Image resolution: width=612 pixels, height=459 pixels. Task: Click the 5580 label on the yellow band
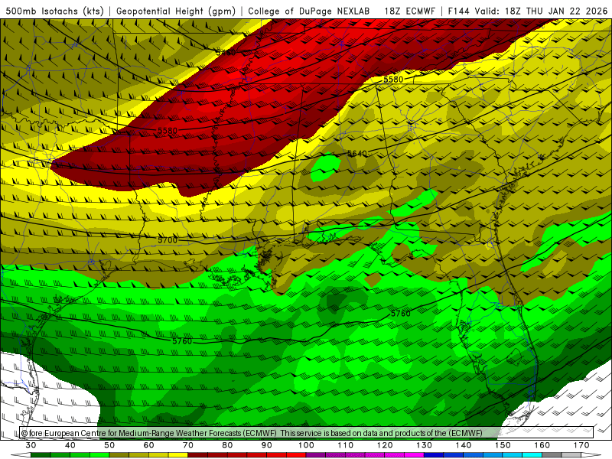(393, 80)
